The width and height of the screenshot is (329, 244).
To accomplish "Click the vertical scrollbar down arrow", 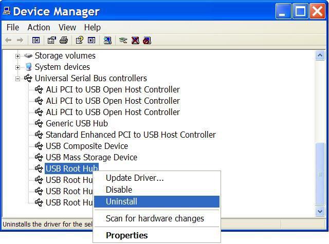I will [320, 212].
